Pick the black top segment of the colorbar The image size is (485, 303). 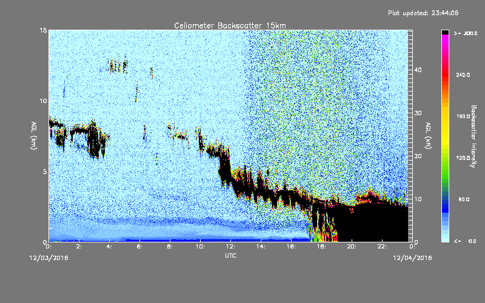click(446, 32)
